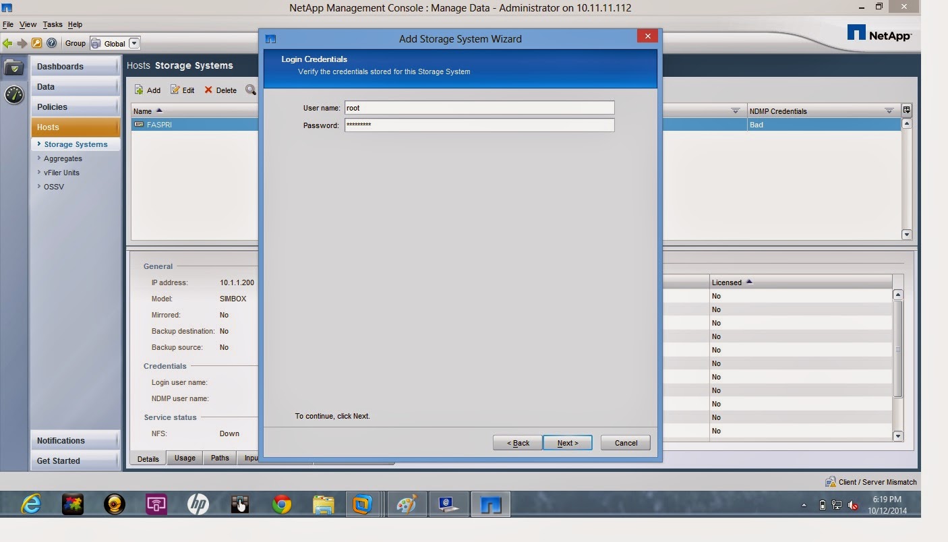Cancel the Add Storage System Wizard
Viewport: 948px width, 542px height.
coord(624,443)
